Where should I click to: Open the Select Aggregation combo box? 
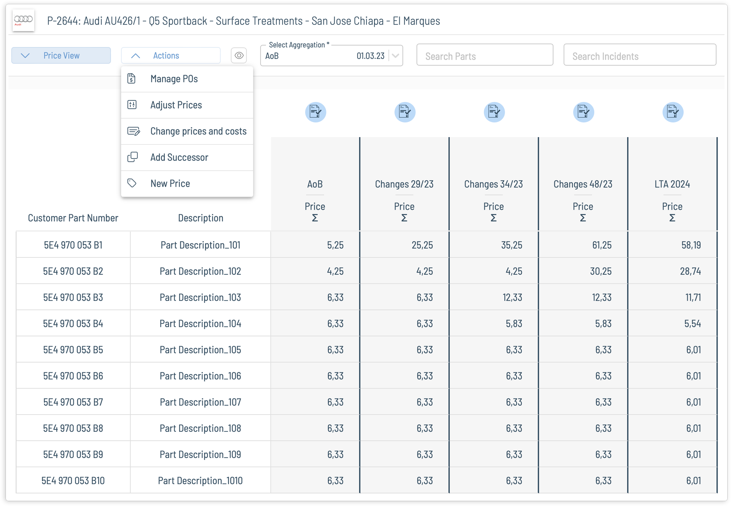coord(332,56)
